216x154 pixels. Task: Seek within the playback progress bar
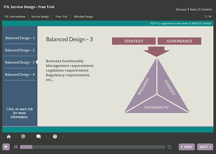92,147
